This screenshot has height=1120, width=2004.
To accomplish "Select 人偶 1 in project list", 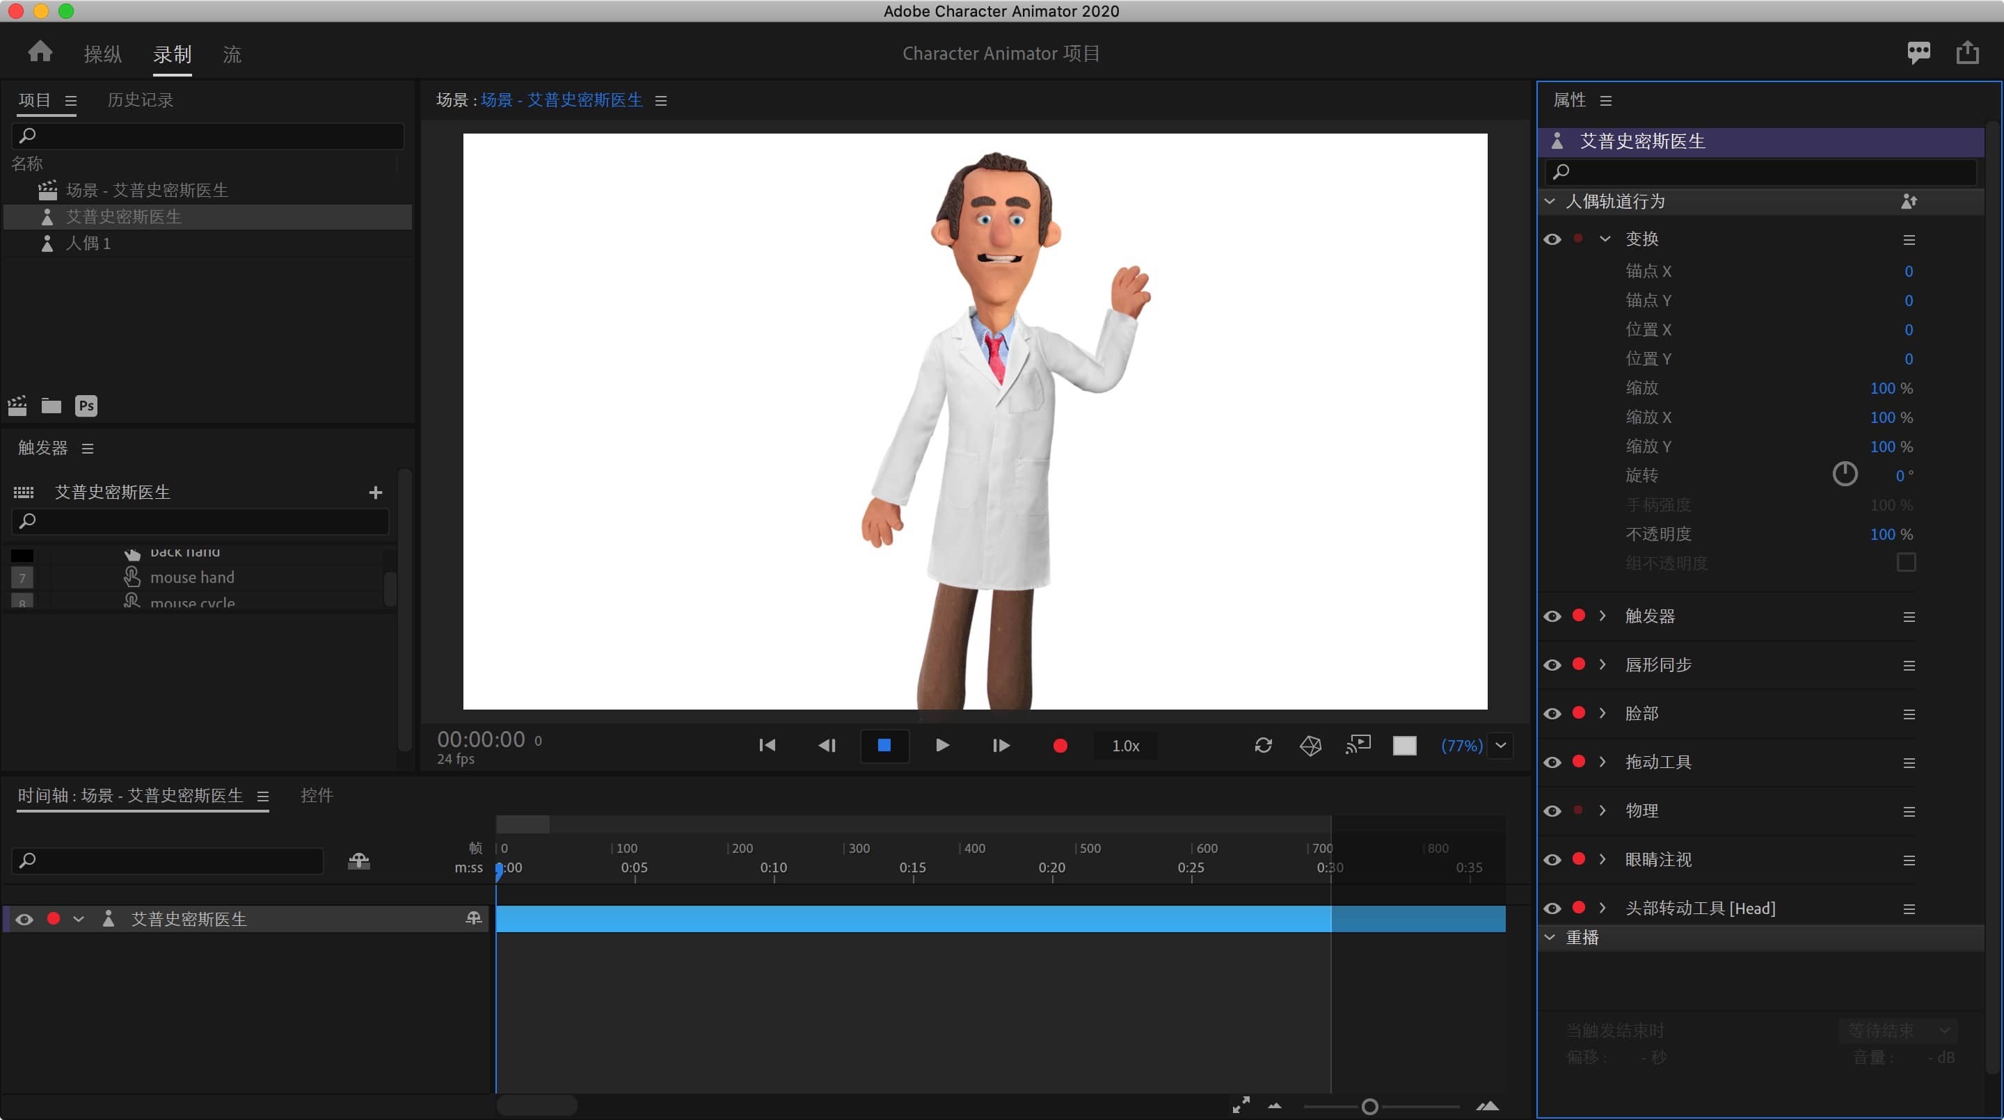I will click(88, 243).
